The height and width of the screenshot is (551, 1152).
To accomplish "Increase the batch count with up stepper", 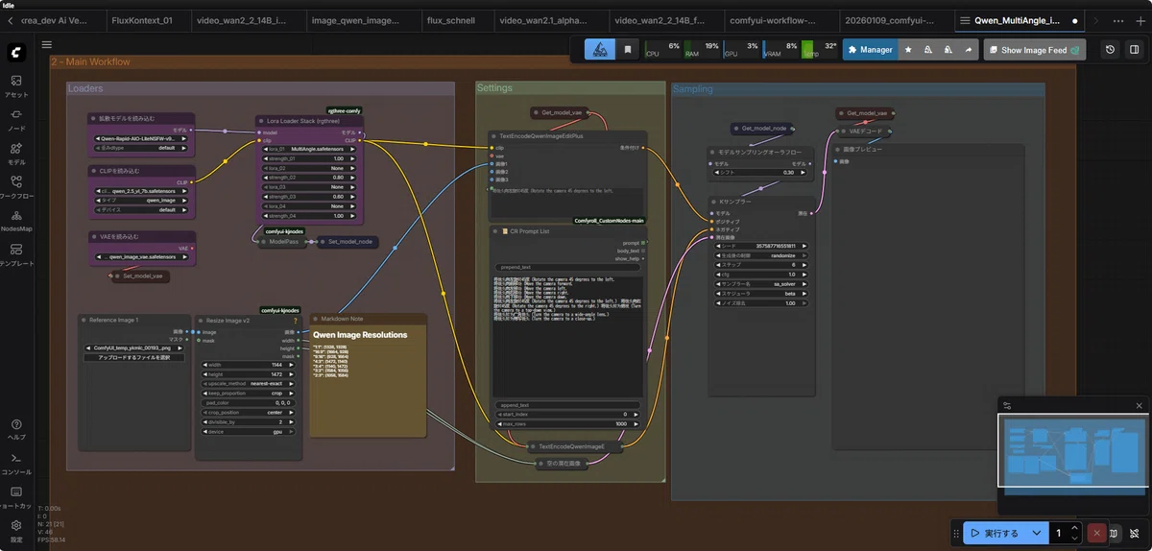I will click(x=1075, y=528).
